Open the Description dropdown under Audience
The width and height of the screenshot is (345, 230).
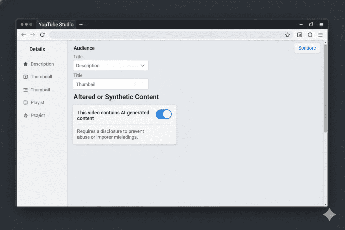click(111, 65)
